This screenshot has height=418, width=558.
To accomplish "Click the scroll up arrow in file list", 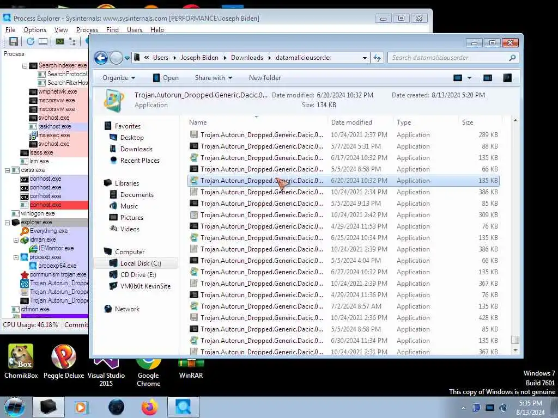I will (515, 121).
